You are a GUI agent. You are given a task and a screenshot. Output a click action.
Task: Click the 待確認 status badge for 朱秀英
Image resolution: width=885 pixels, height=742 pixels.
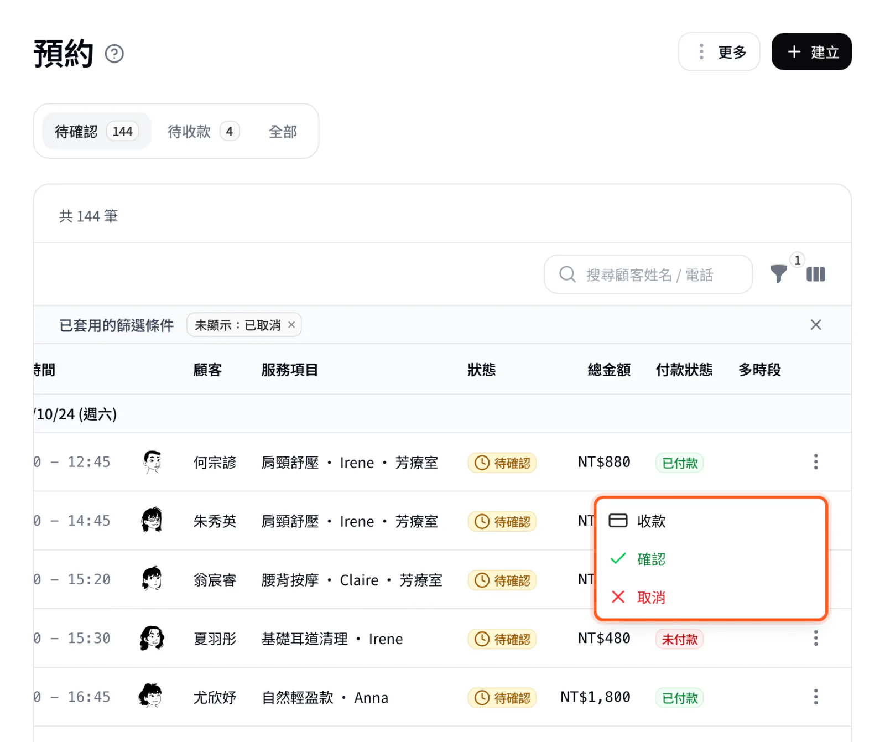(x=502, y=521)
